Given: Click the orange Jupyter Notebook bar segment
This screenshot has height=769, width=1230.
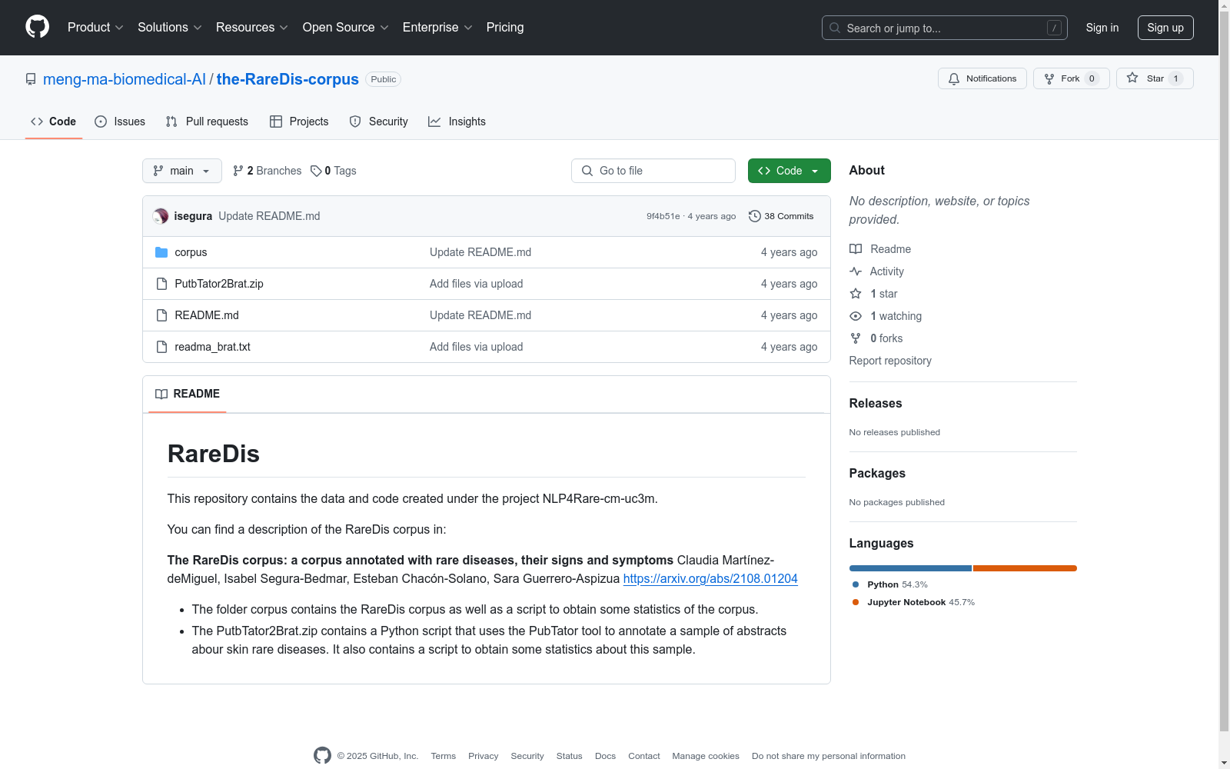Looking at the screenshot, I should [1026, 568].
